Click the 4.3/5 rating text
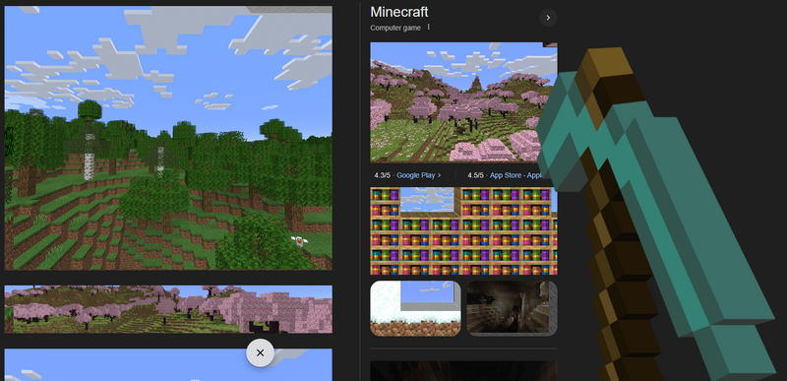This screenshot has width=787, height=381. coord(383,175)
